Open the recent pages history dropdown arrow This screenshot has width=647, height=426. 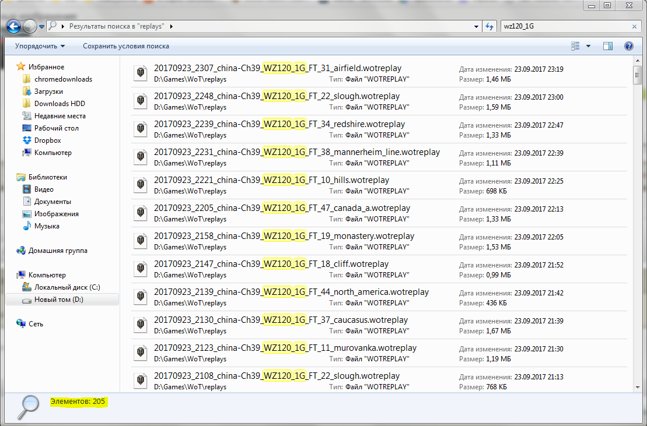pos(41,27)
